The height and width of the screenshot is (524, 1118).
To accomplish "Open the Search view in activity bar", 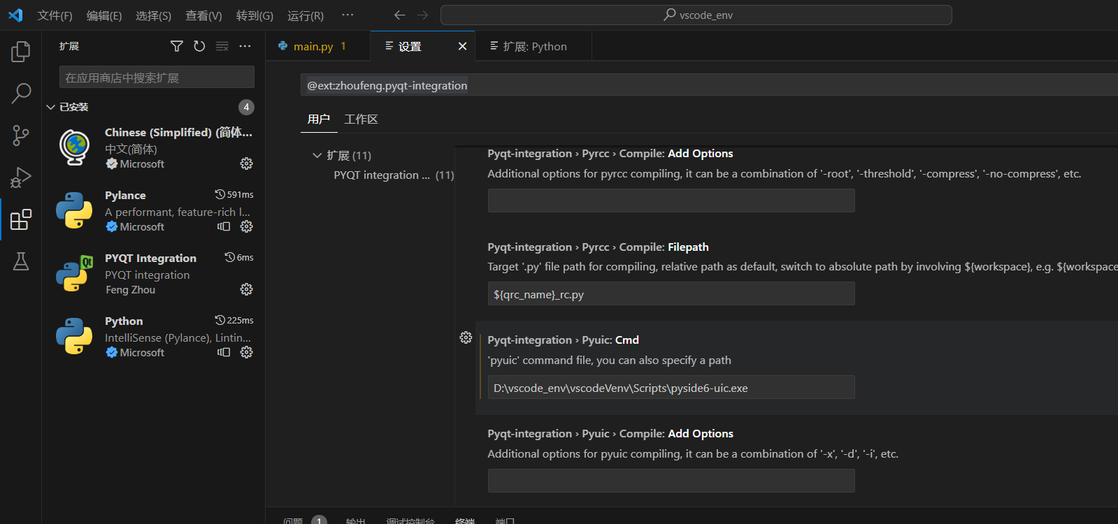I will pyautogui.click(x=21, y=93).
